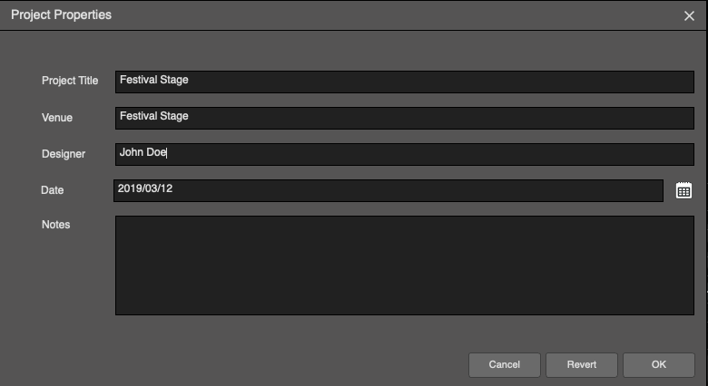The width and height of the screenshot is (708, 386).
Task: Click the Project Title label
Action: 70,81
